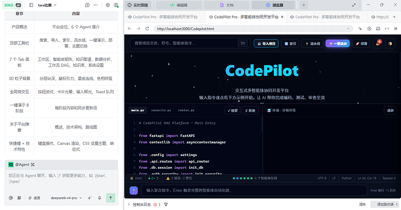This screenshot has width=401, height=210.
Task: Click the lightning bolt command icon
Action: (x=134, y=191)
